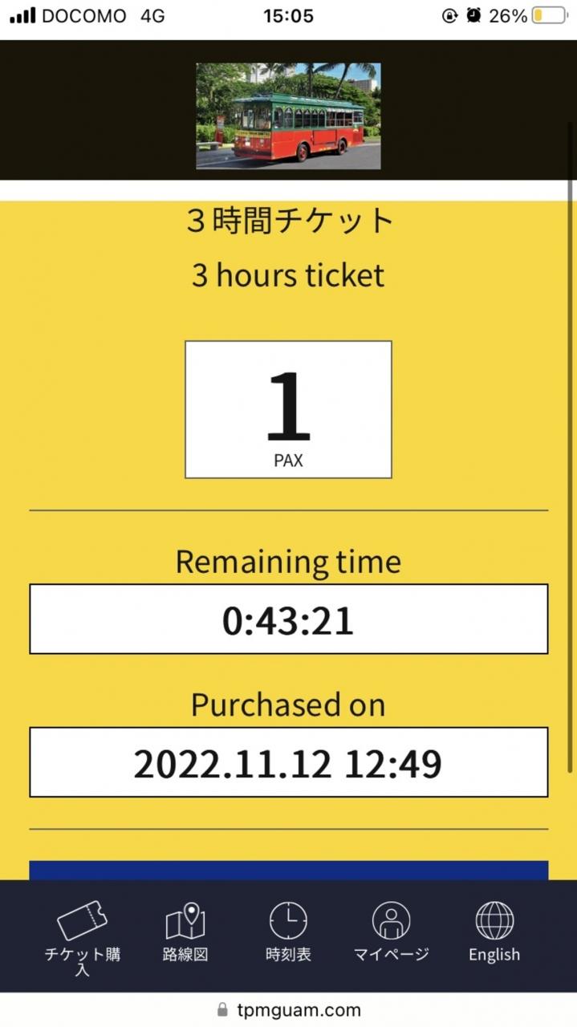Open My Page person icon
The width and height of the screenshot is (577, 1027).
[391, 920]
